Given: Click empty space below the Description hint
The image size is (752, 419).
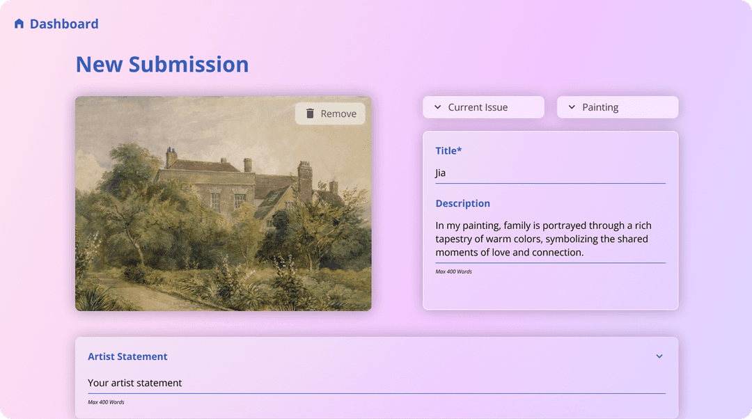Looking at the screenshot, I should point(550,292).
